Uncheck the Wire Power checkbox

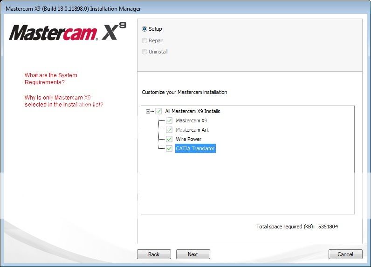pyautogui.click(x=169, y=139)
